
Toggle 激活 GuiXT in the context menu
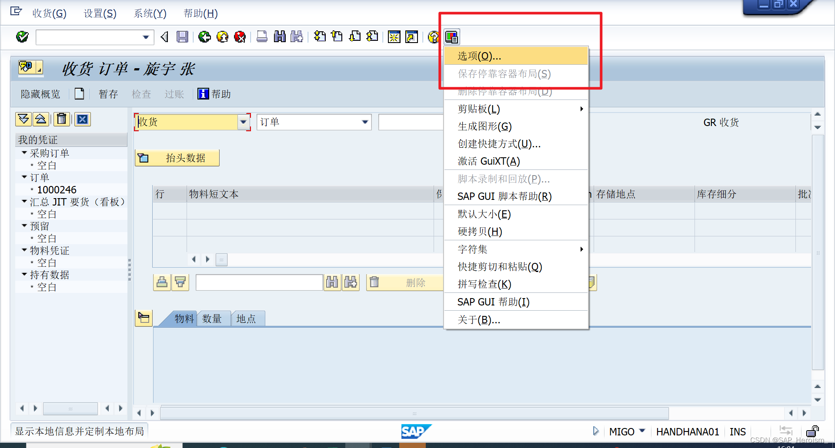[x=489, y=161]
